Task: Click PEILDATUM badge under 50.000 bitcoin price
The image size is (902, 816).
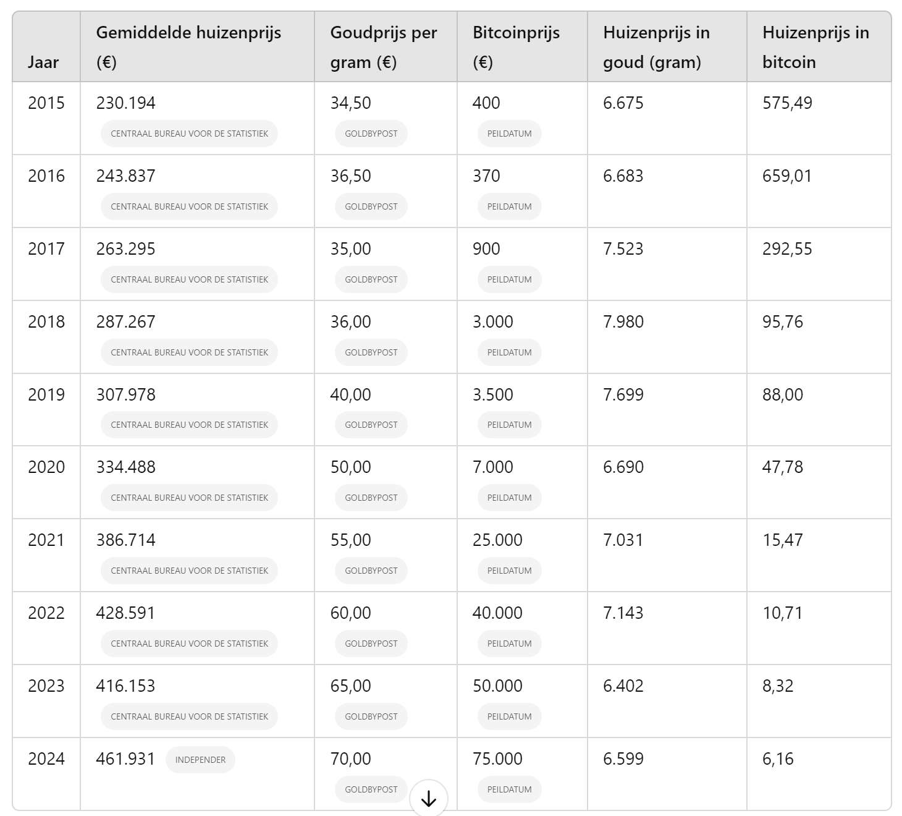Action: 509,716
